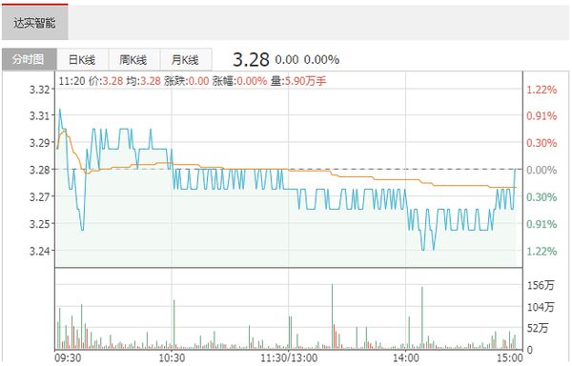Select the 达实智能 stock tab
Image resolution: width=572 pixels, height=366 pixels.
click(34, 22)
